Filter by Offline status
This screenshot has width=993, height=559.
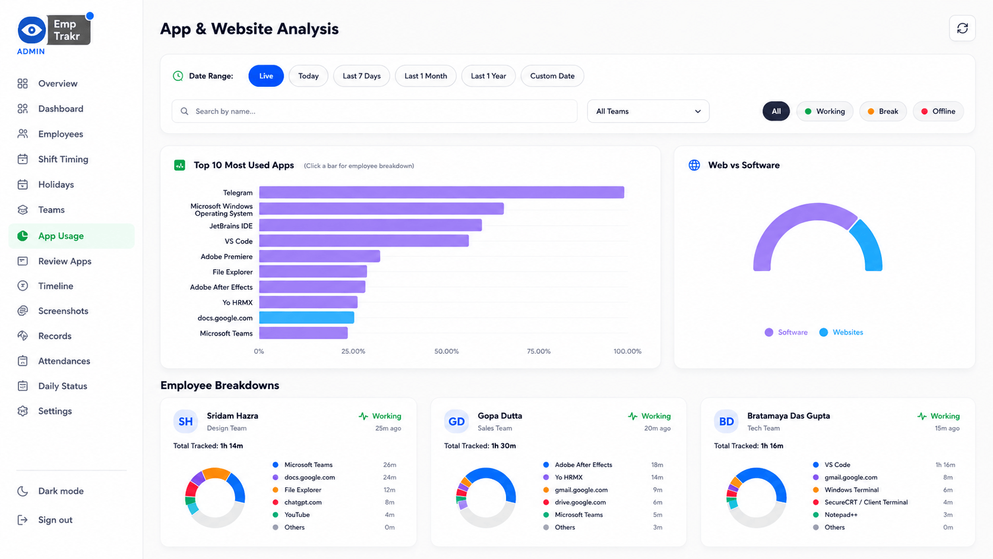(x=938, y=111)
